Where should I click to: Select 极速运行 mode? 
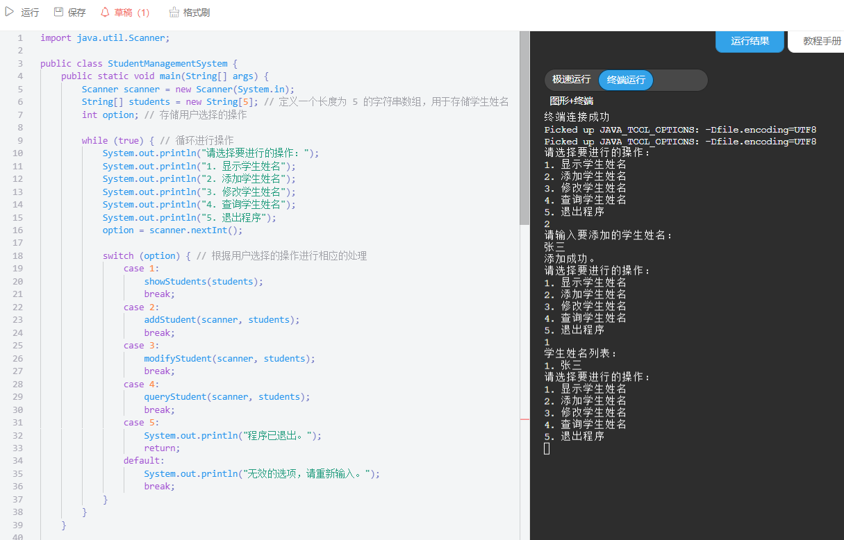click(571, 80)
